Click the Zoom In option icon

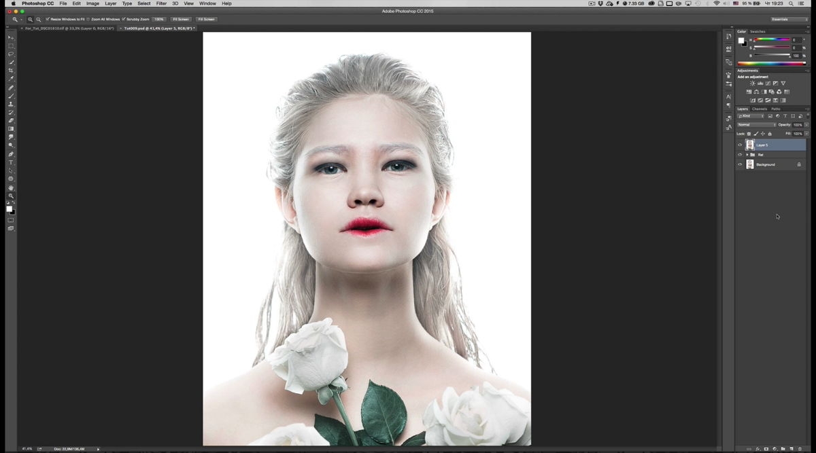pyautogui.click(x=30, y=19)
